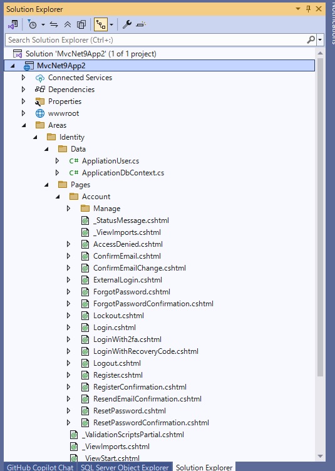The image size is (335, 471).
Task: Switch between solution and folder views
Action: pyautogui.click(x=13, y=24)
